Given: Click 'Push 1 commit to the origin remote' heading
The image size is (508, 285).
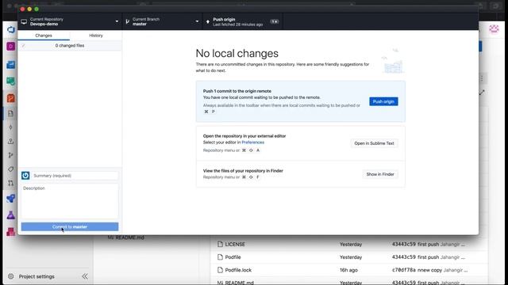Looking at the screenshot, I should coord(237,91).
